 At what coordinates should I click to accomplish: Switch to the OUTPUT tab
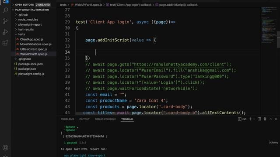pos(84,119)
